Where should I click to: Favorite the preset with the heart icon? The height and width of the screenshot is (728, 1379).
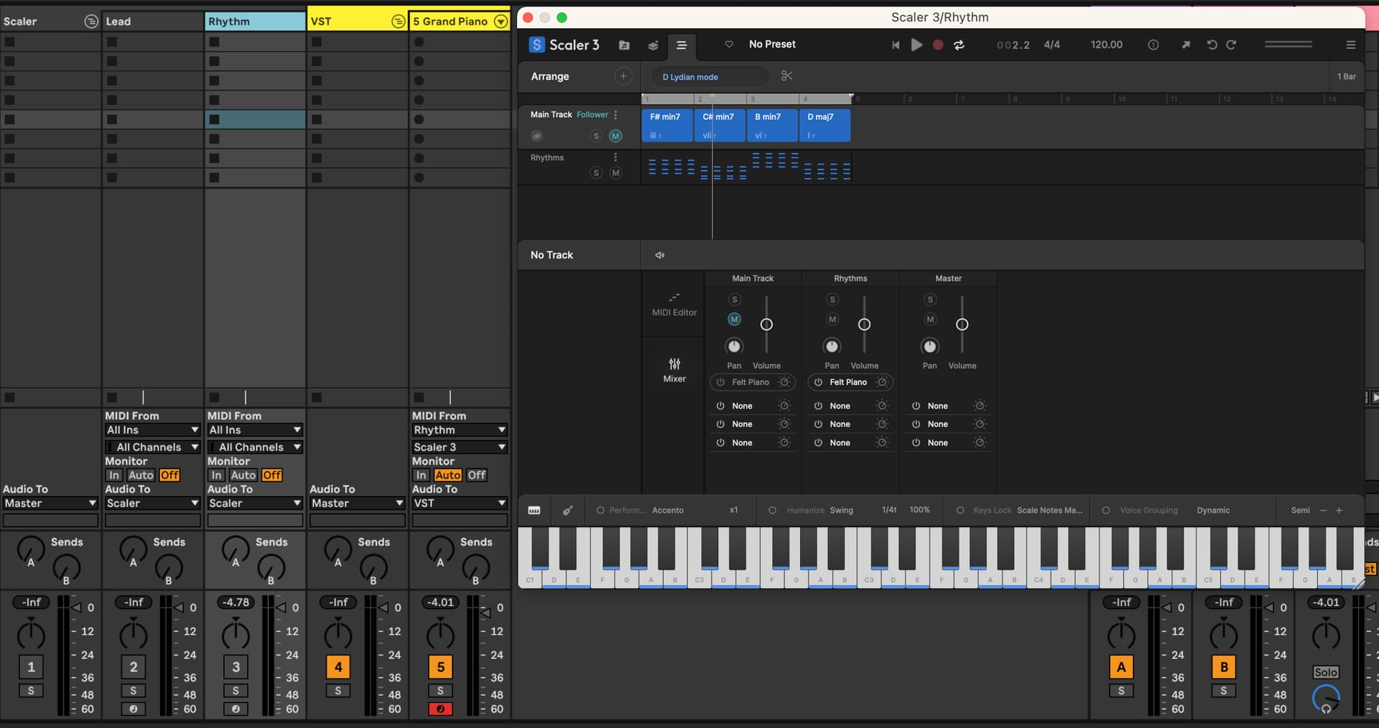coord(729,45)
